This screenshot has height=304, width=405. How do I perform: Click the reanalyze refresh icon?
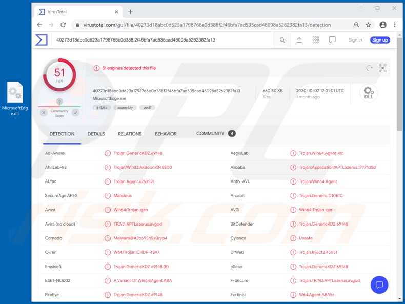(369, 68)
